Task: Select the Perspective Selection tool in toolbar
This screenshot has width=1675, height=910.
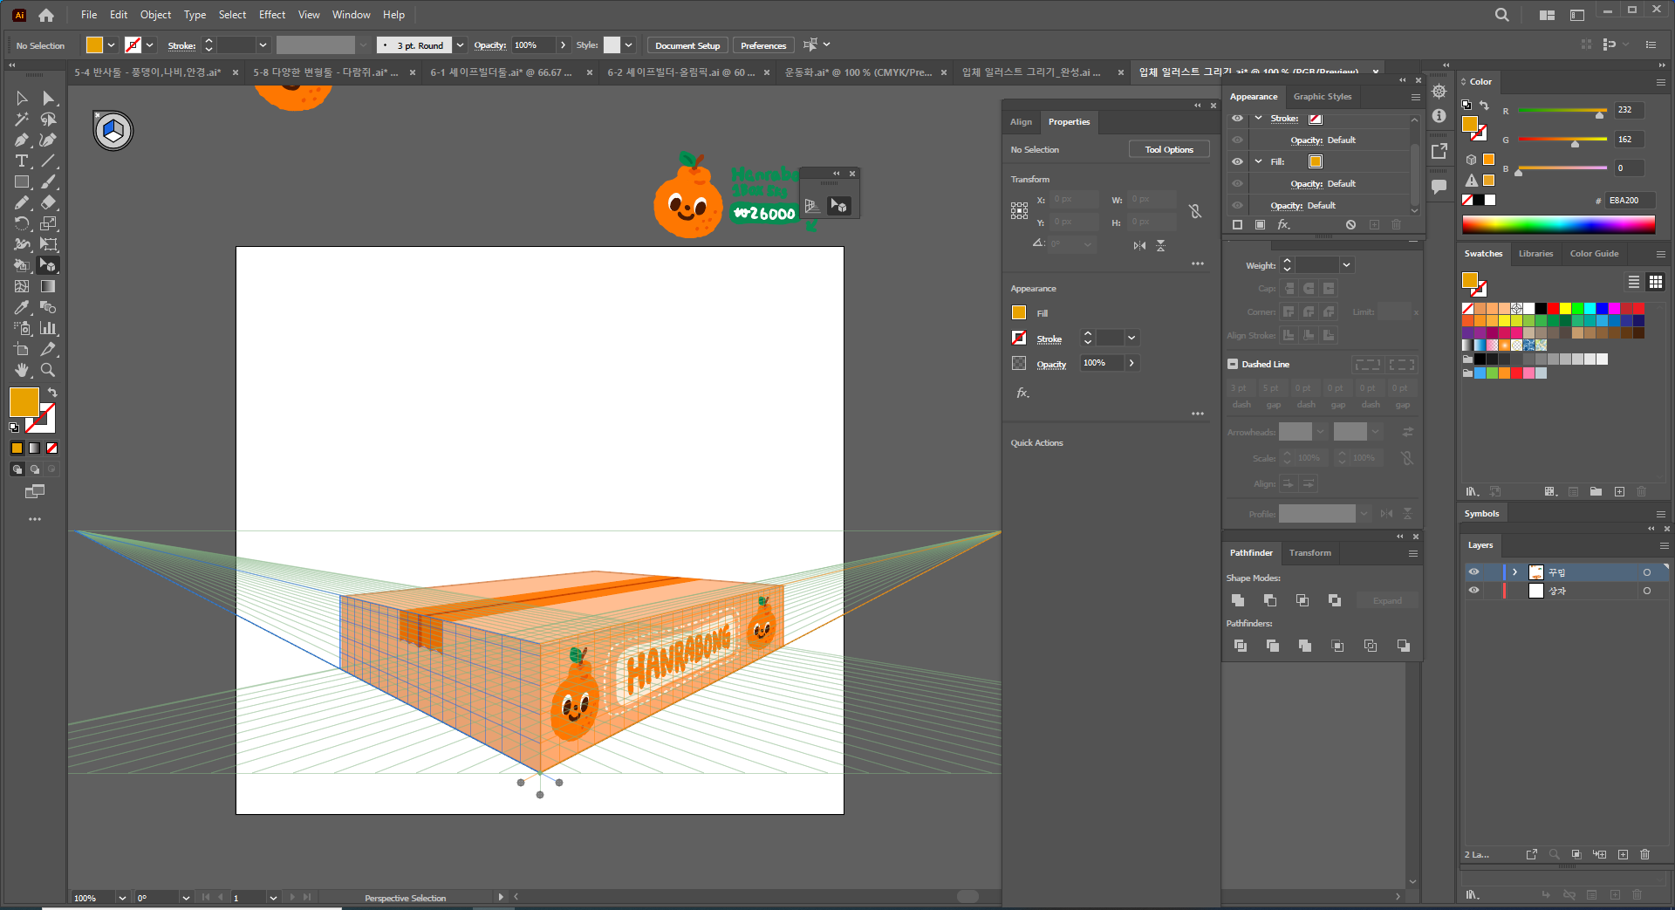Action: (49, 266)
